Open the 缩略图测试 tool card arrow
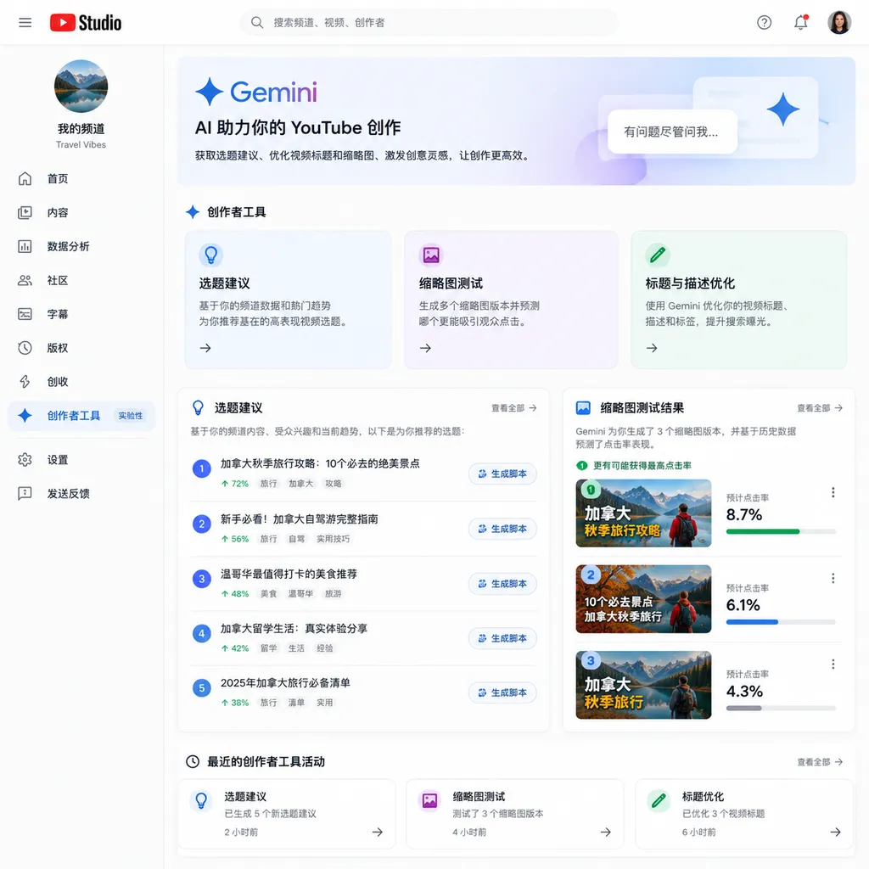The image size is (869, 869). pos(426,348)
